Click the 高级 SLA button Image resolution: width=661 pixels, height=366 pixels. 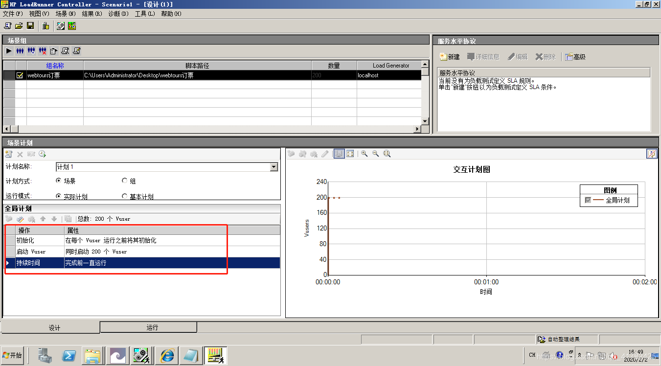(x=575, y=57)
